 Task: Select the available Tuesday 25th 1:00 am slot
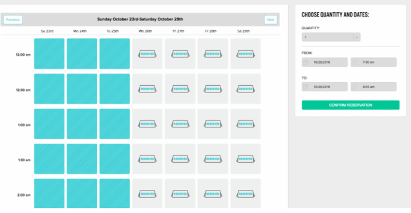click(115, 124)
